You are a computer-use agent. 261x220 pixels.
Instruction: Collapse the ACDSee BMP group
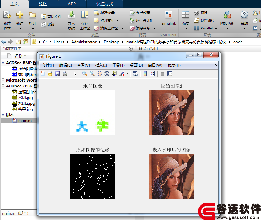(x=3, y=63)
